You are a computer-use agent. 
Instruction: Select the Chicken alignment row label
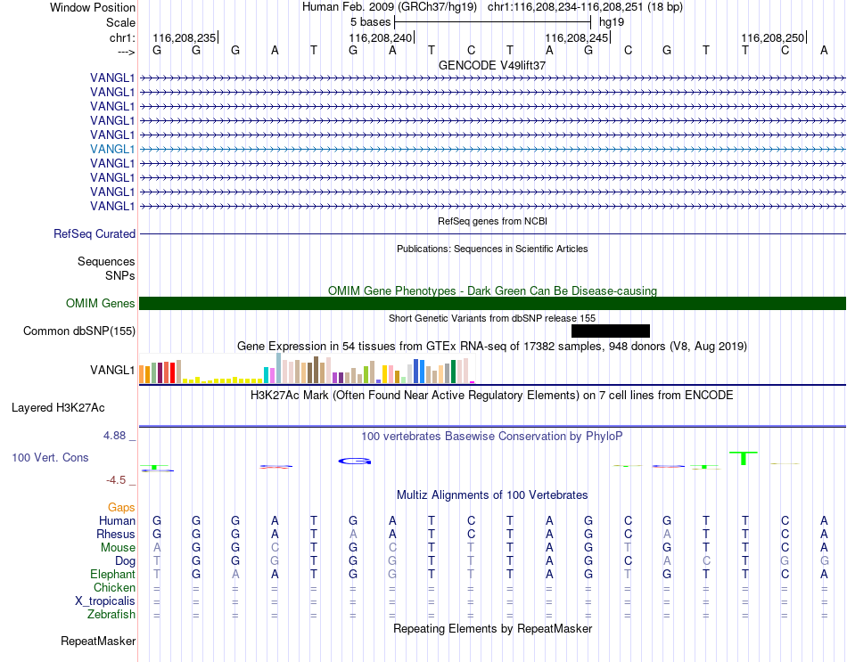(114, 587)
